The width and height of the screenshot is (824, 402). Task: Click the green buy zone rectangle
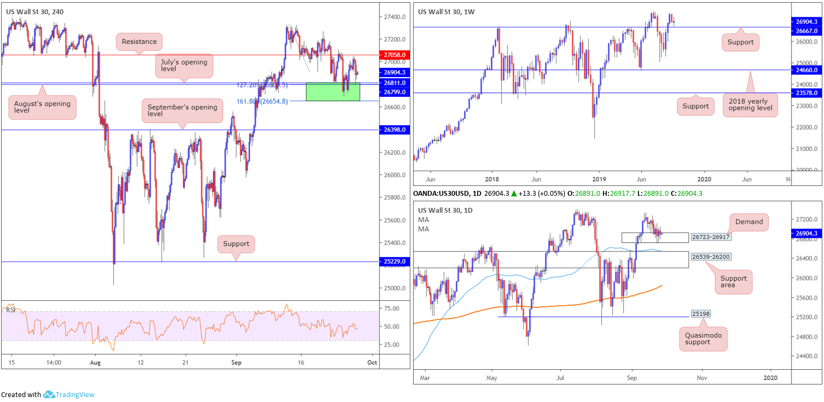point(333,92)
